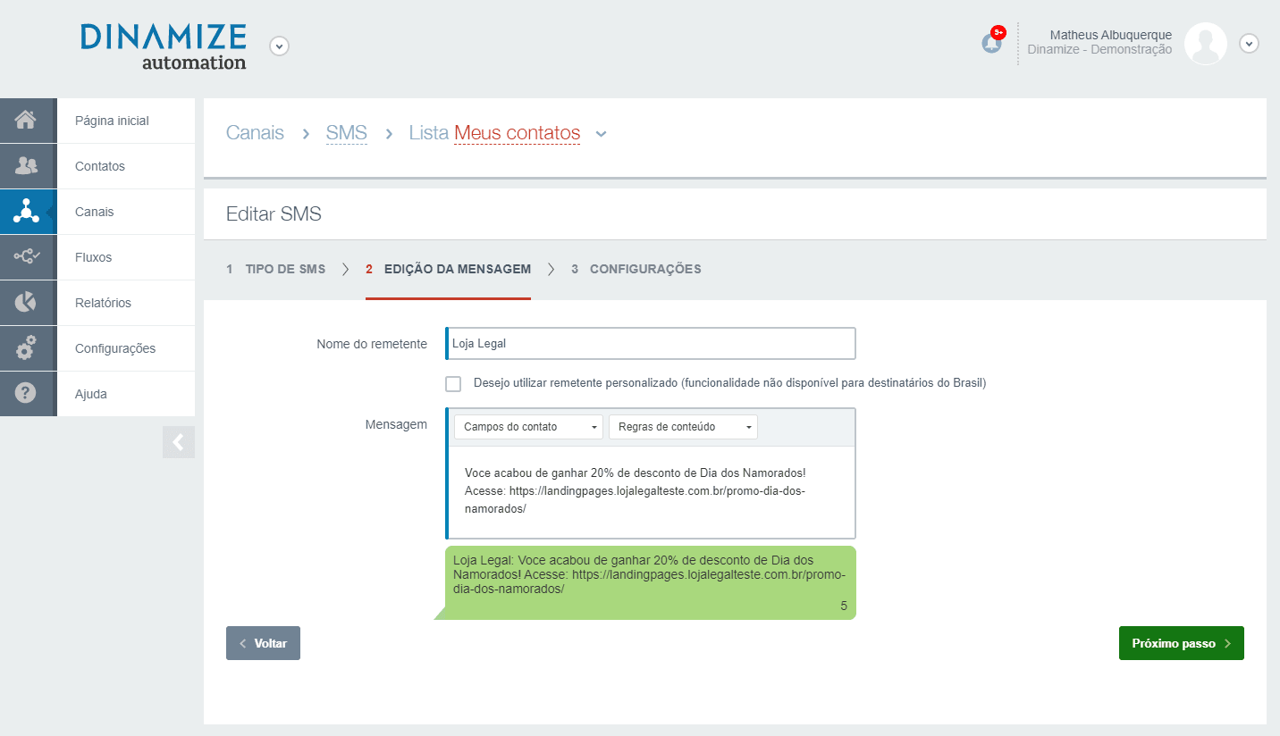Select step 2 Edição da mensagem
Screen dimensions: 1280x736
(x=448, y=269)
